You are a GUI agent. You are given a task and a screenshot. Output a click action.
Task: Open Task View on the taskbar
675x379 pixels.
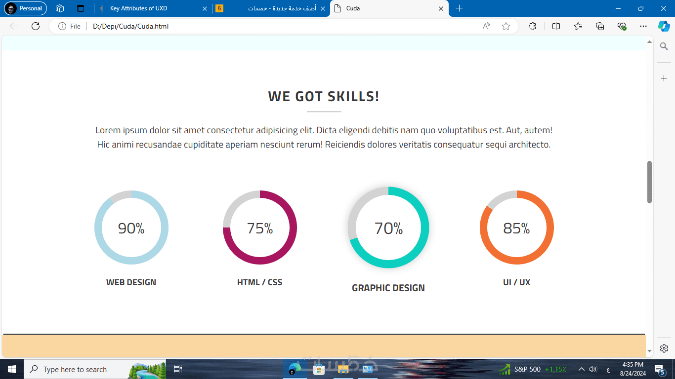tap(178, 369)
